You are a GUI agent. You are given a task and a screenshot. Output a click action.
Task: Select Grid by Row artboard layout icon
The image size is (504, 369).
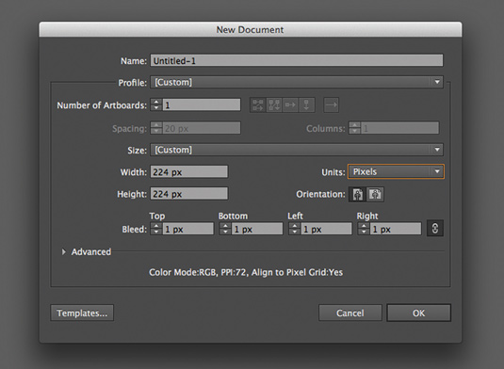(x=258, y=105)
